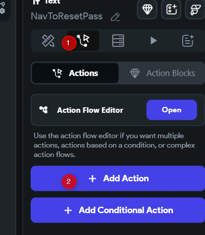
Task: Open the diamond component icon button
Action: point(147,9)
